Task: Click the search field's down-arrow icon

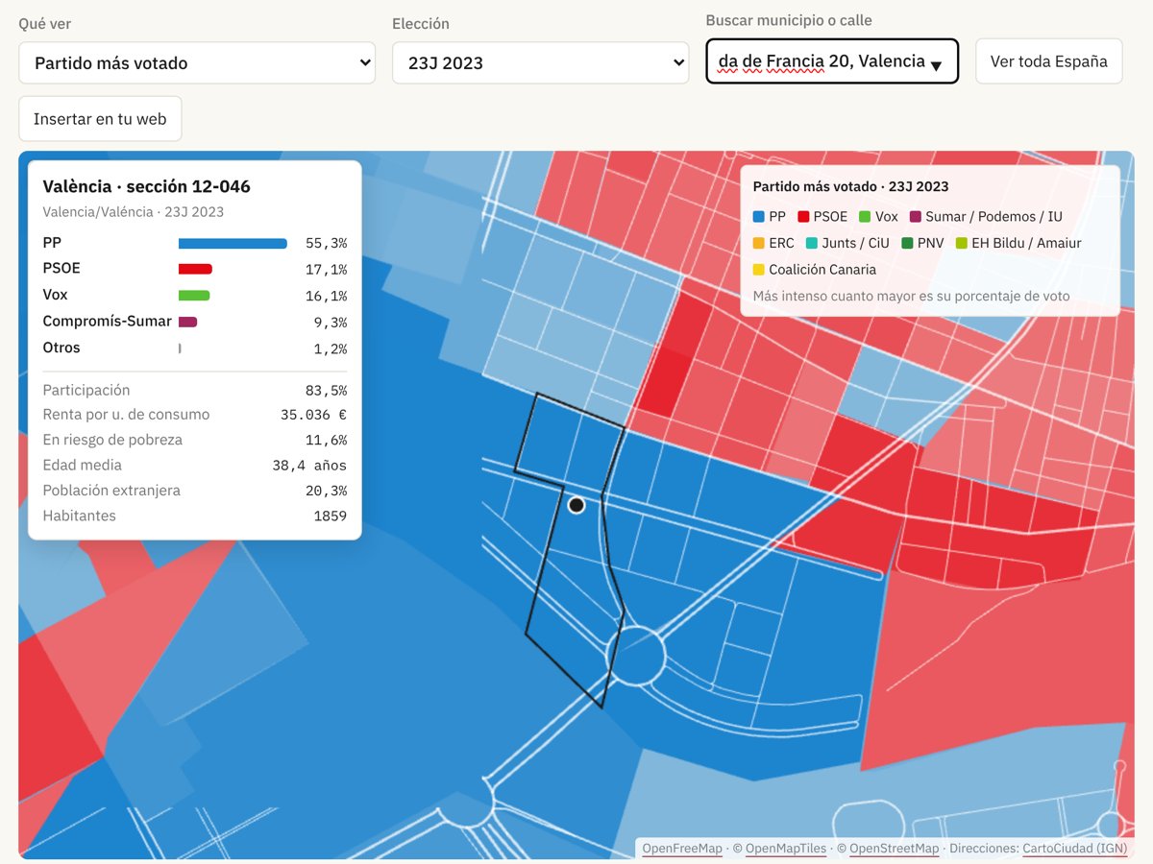Action: (936, 65)
